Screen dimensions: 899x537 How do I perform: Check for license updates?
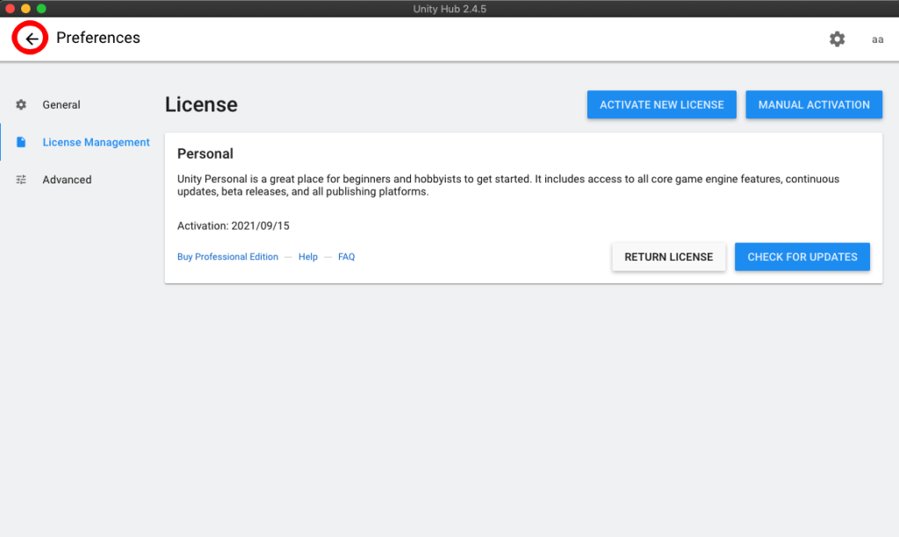[x=802, y=257]
